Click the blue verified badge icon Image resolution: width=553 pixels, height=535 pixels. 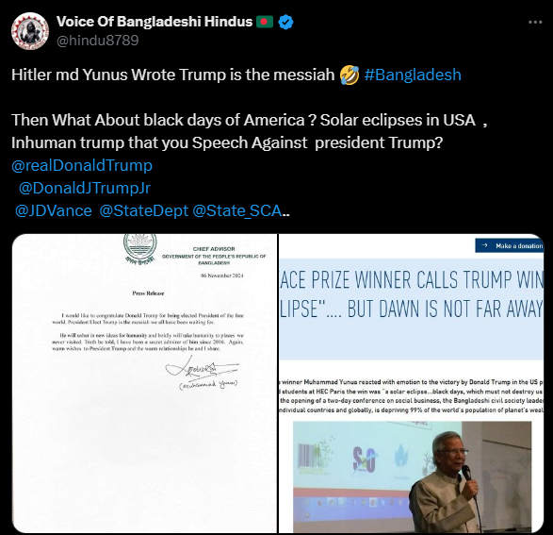[x=285, y=23]
